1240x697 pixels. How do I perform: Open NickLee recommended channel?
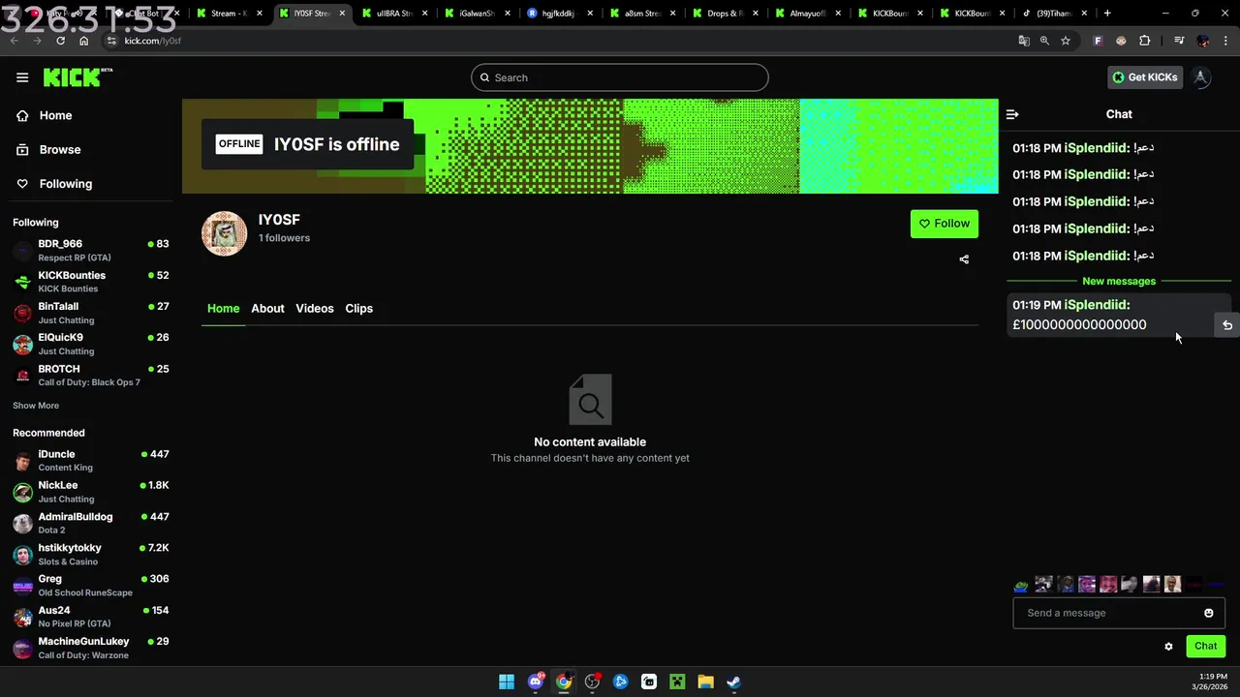pos(90,492)
